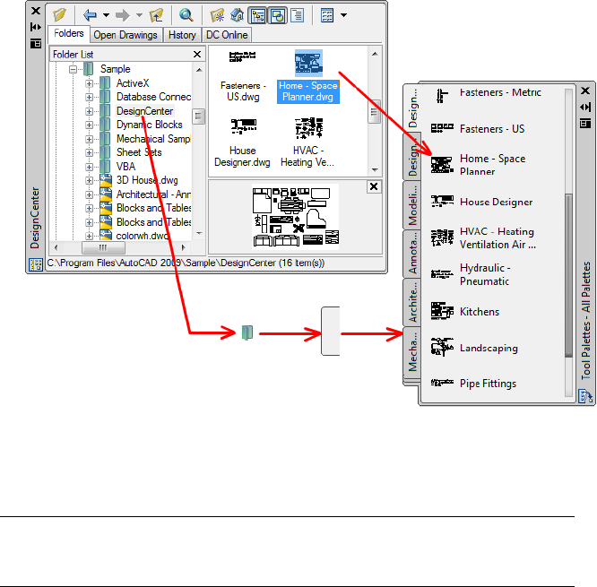
Task: Click the DesignCenter status bar icon
Action: pyautogui.click(x=36, y=264)
